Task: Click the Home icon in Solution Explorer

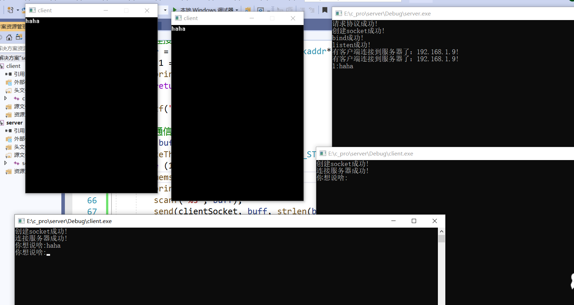Action: click(x=9, y=37)
